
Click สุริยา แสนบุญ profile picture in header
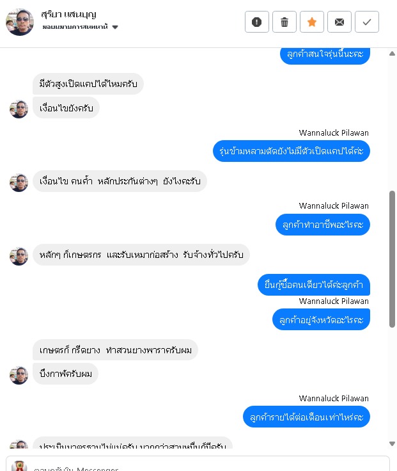tap(20, 22)
